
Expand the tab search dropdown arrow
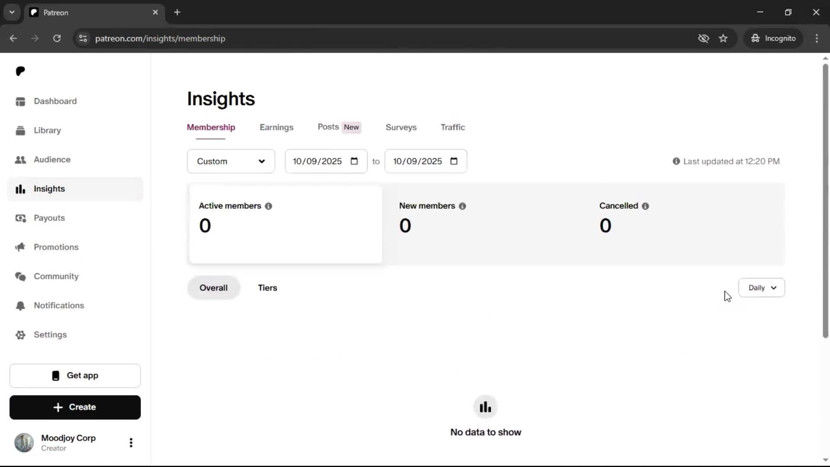[12, 12]
